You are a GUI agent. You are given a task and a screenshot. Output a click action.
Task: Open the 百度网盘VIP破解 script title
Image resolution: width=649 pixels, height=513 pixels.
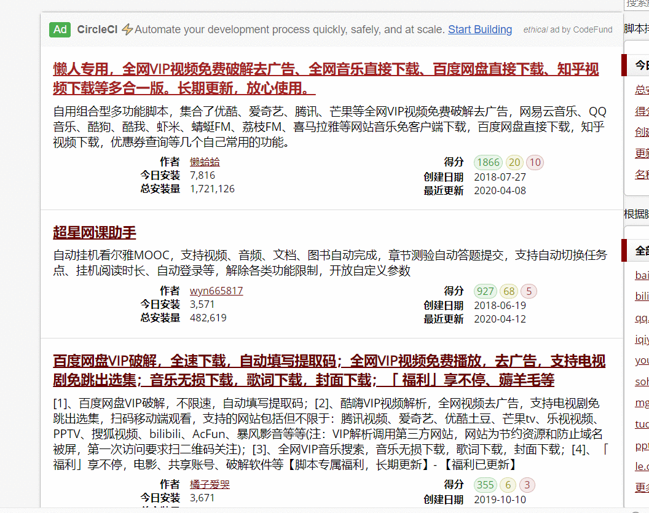pos(329,370)
